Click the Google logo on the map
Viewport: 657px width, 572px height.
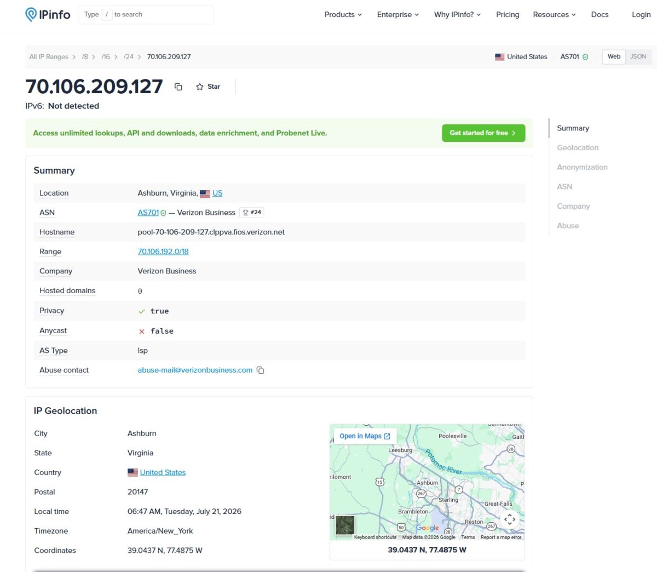[x=428, y=528]
